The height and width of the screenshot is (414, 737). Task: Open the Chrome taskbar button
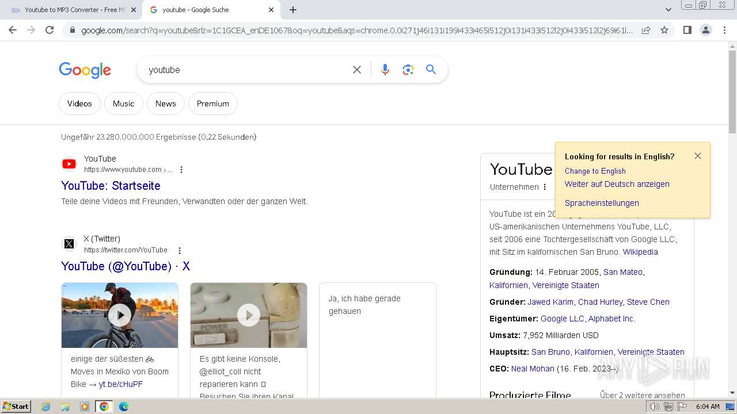point(104,407)
